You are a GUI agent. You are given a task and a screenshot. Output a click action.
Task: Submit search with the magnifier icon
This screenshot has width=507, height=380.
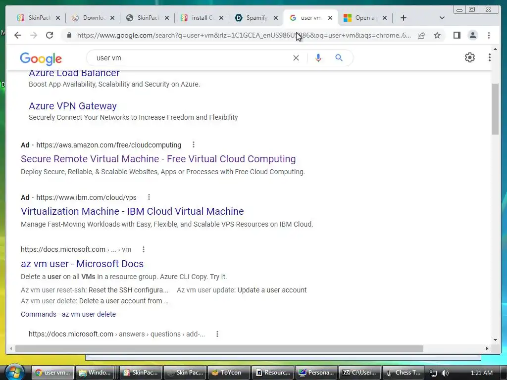pyautogui.click(x=339, y=58)
